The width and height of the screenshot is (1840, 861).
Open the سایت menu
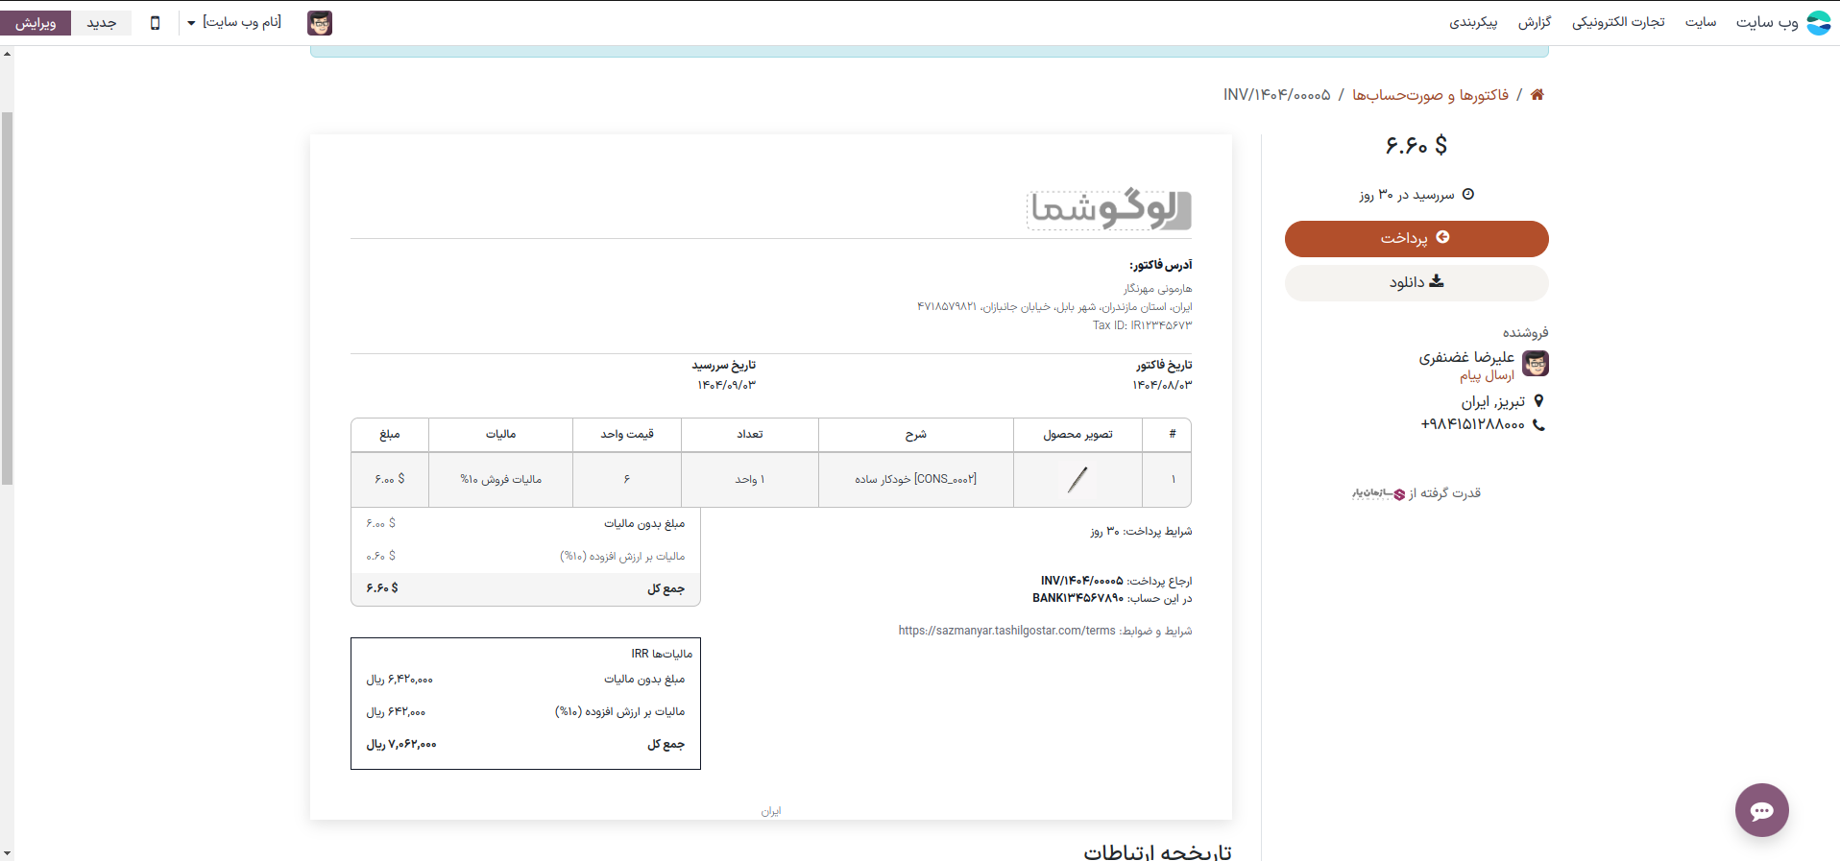tap(1700, 22)
